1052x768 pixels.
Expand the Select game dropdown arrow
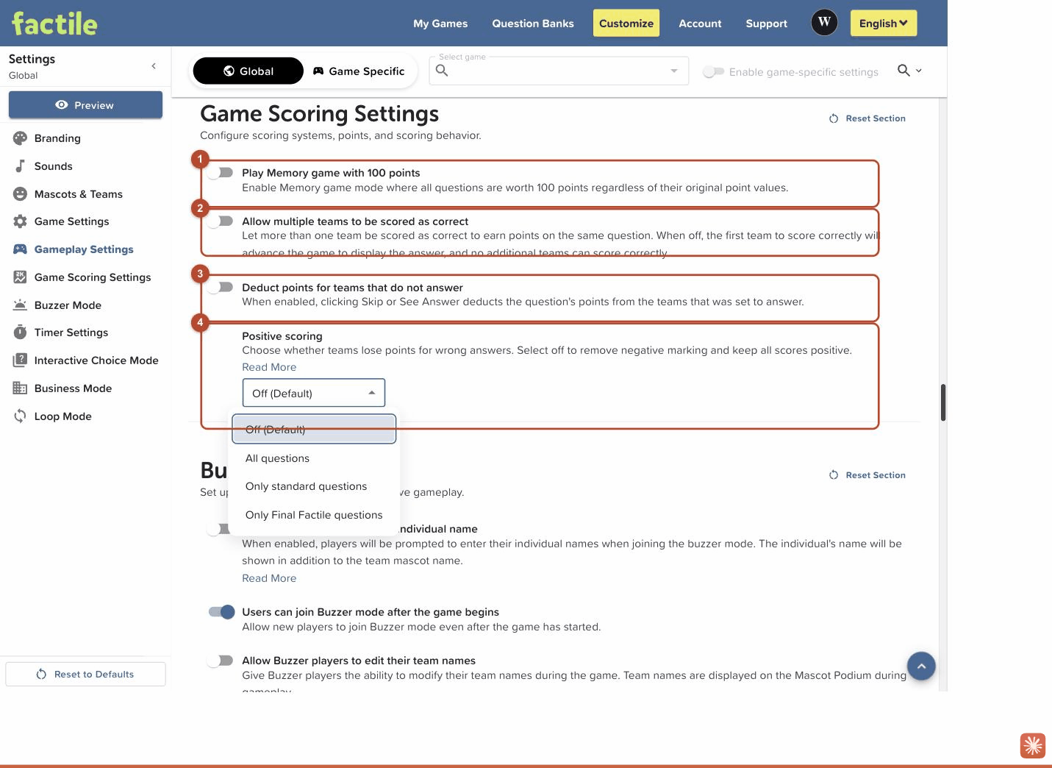click(x=674, y=71)
